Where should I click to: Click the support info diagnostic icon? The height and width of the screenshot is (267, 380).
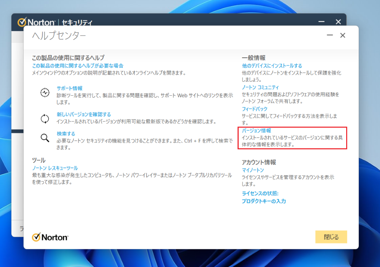(x=45, y=93)
